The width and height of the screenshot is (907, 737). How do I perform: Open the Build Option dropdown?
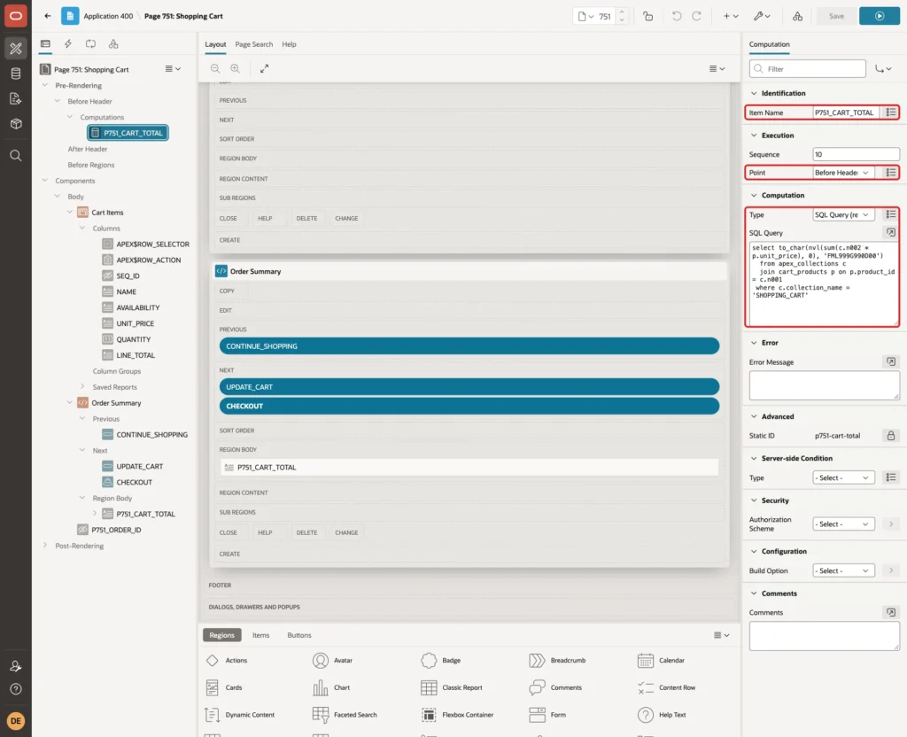pos(843,570)
